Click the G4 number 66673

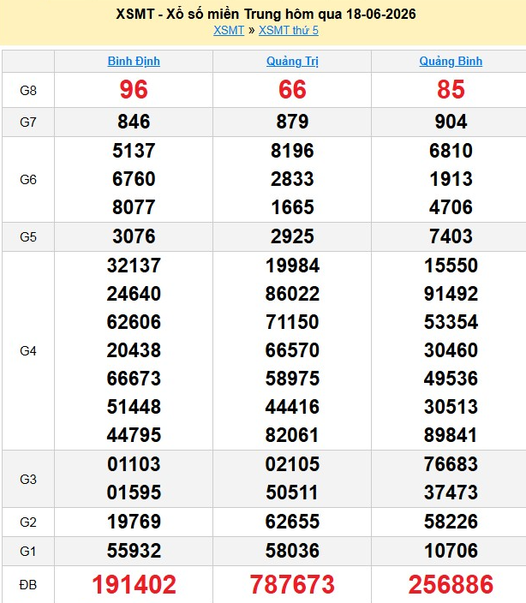tap(134, 379)
